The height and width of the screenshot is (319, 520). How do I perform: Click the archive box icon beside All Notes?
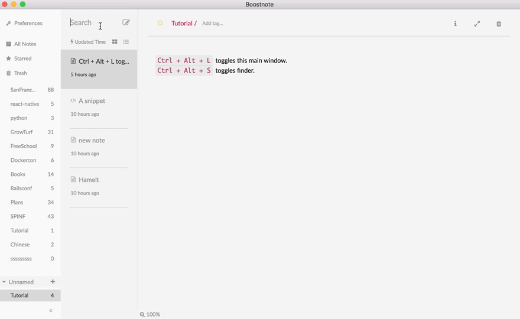click(x=9, y=44)
